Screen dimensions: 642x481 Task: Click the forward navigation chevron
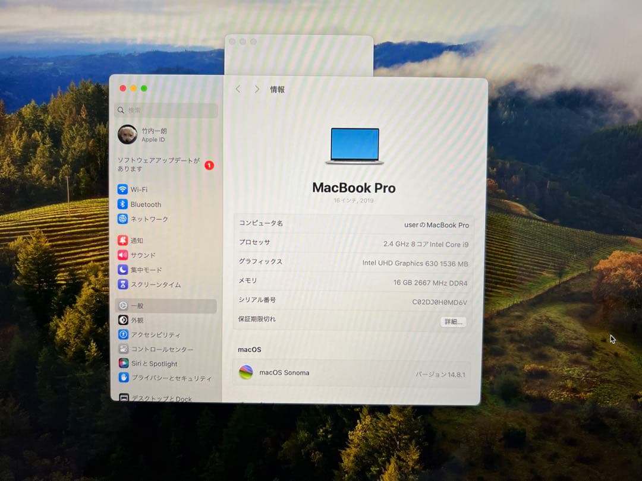coord(256,88)
